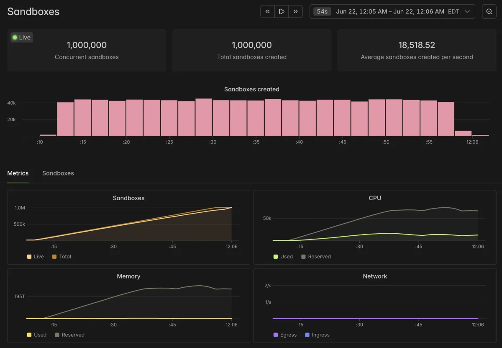Click the tall histogram bar above the :30 tick

tap(204, 117)
